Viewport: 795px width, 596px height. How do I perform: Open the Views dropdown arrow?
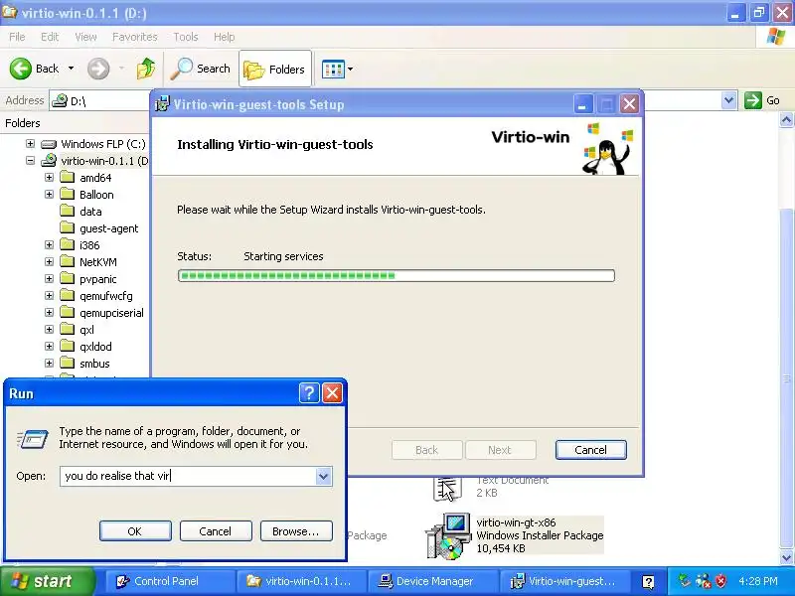(x=350, y=69)
